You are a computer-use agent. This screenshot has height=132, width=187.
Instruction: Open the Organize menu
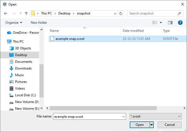(14, 23)
